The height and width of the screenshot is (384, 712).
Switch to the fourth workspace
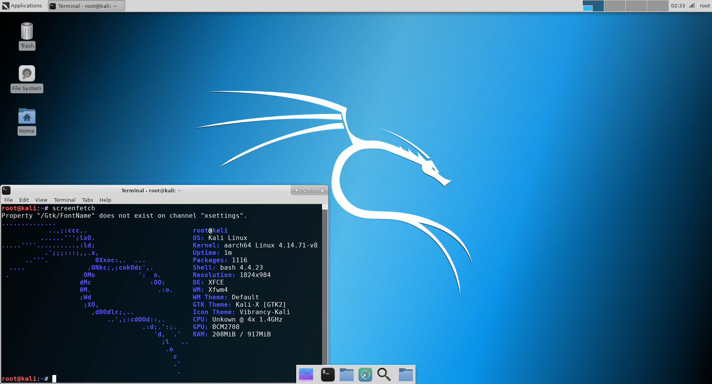pyautogui.click(x=658, y=6)
